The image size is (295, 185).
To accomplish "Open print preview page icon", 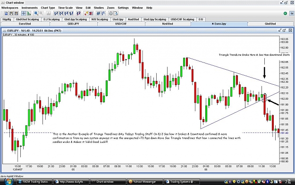I will tap(116, 13).
